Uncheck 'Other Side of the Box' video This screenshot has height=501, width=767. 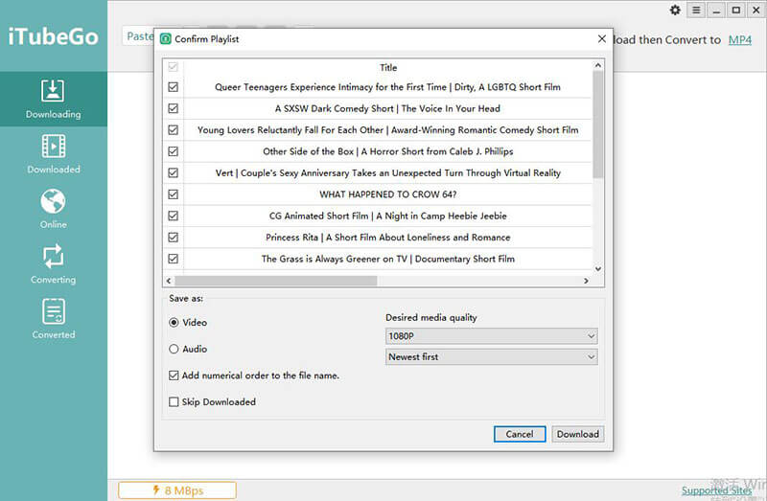[x=174, y=151]
